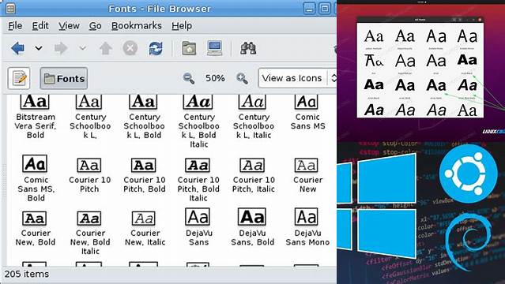Screen dimensions: 505x284
Task: Select Century Schoolbook L, Bold font icon
Action: 143,102
